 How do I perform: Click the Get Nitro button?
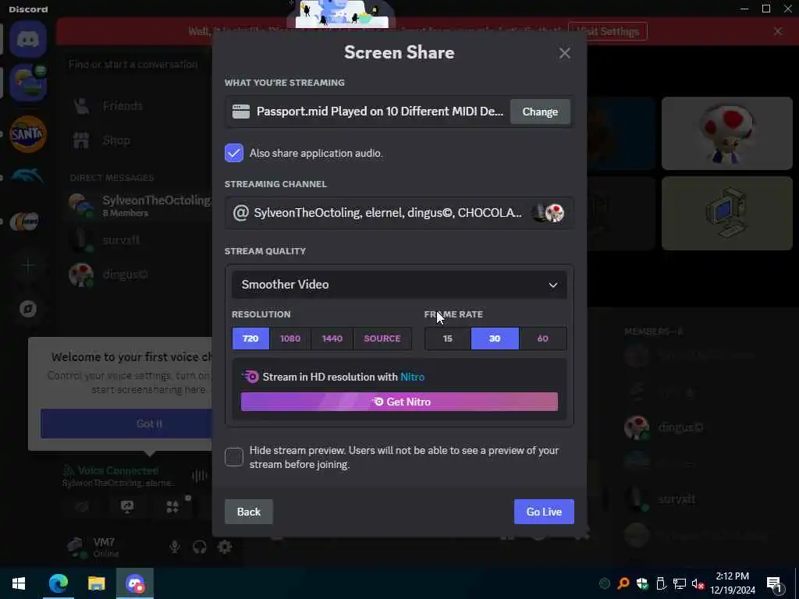coord(399,402)
